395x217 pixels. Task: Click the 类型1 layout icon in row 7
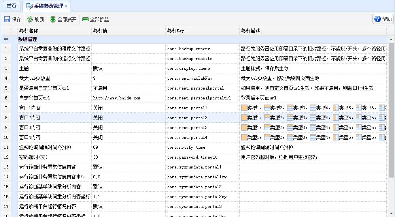point(244,108)
